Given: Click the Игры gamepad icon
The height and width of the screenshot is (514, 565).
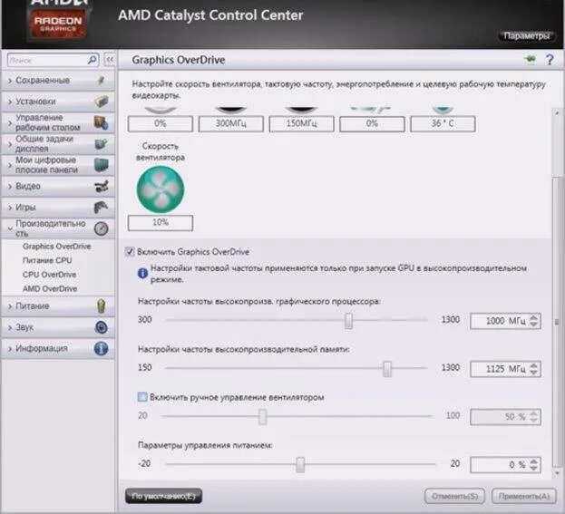Looking at the screenshot, I should 102,208.
